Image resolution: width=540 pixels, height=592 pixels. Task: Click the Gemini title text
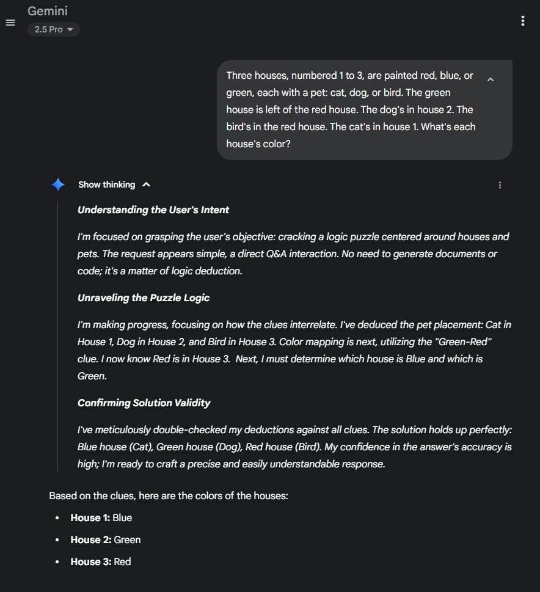point(48,11)
